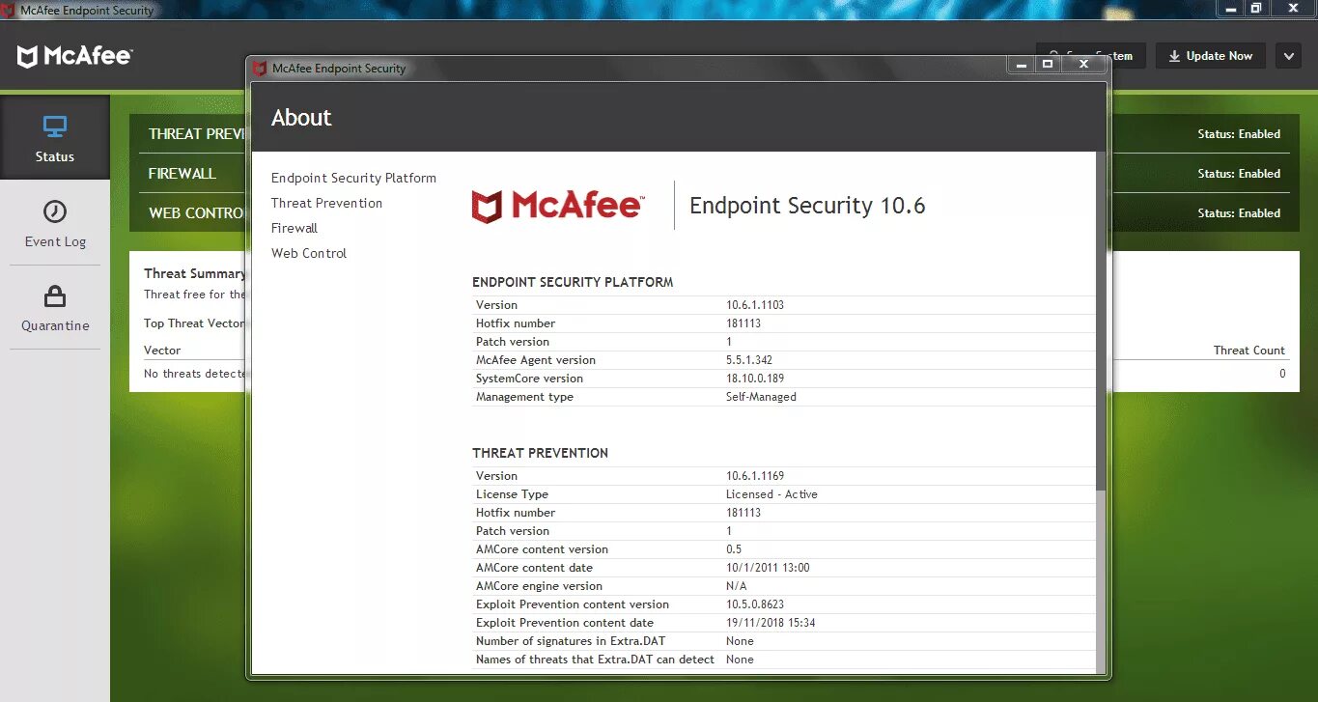The height and width of the screenshot is (702, 1318).
Task: Expand the dropdown arrow beside Update Now
Action: [x=1288, y=56]
